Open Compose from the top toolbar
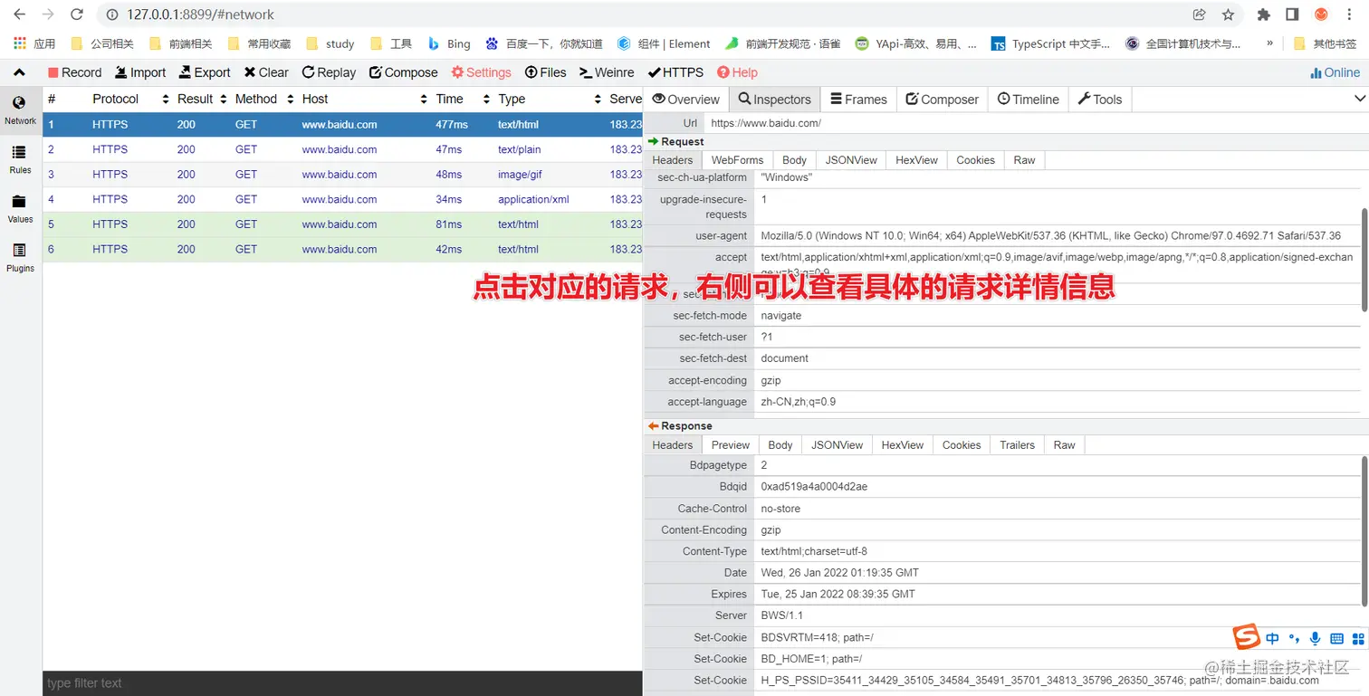Viewport: 1369px width, 696px height. tap(403, 72)
